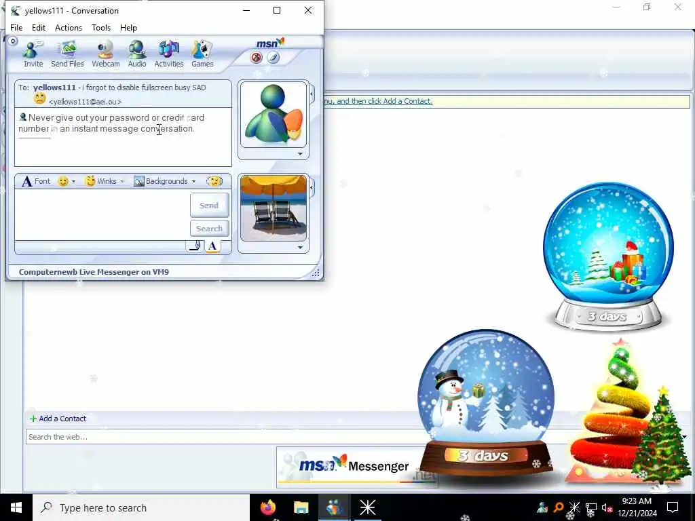This screenshot has height=521, width=695.
Task: Click the orange magnifier tray icon
Action: pos(559,507)
